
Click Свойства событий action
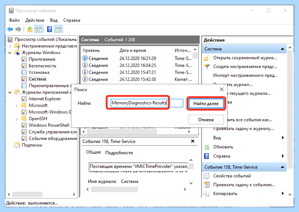(x=232, y=176)
